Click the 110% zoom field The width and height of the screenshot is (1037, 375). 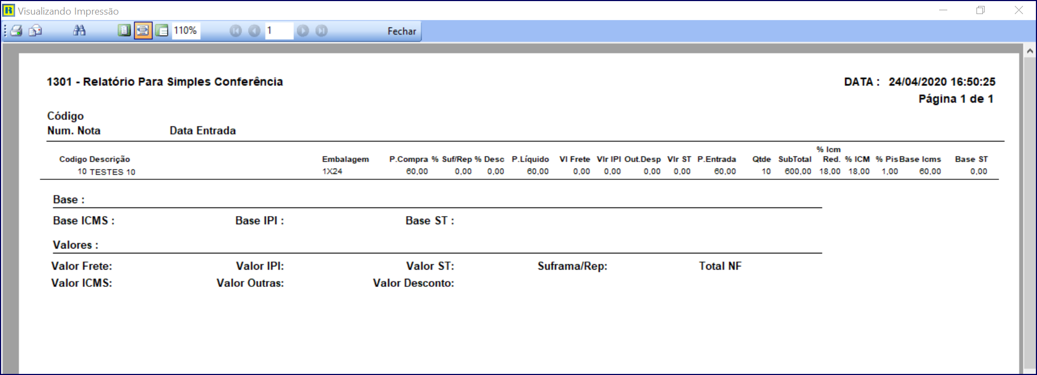tap(185, 31)
